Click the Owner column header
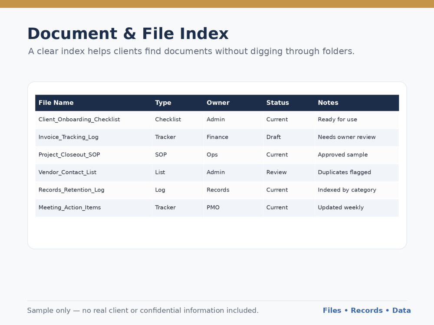Screen dimensions: 434x325 218,103
